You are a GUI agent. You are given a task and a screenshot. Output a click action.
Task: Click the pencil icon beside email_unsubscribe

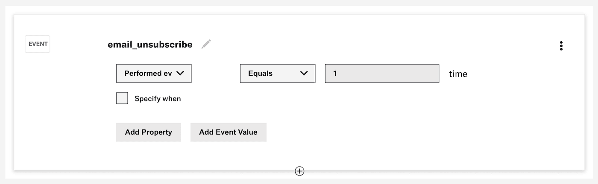(206, 44)
